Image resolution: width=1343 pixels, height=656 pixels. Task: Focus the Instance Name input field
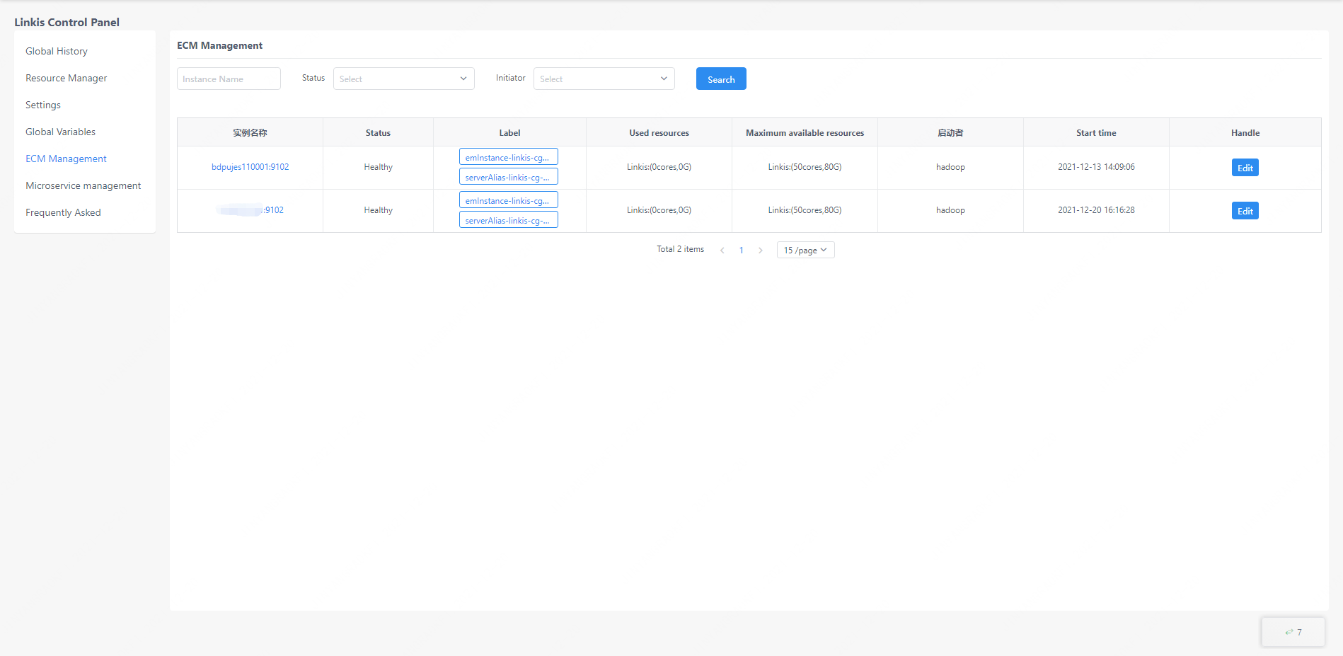(x=229, y=79)
